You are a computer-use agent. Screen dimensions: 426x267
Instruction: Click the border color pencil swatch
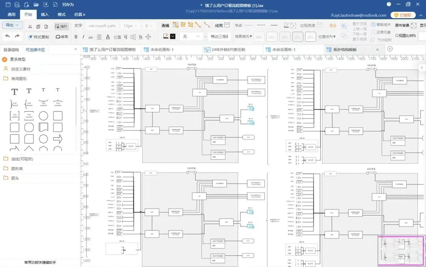[x=286, y=25]
